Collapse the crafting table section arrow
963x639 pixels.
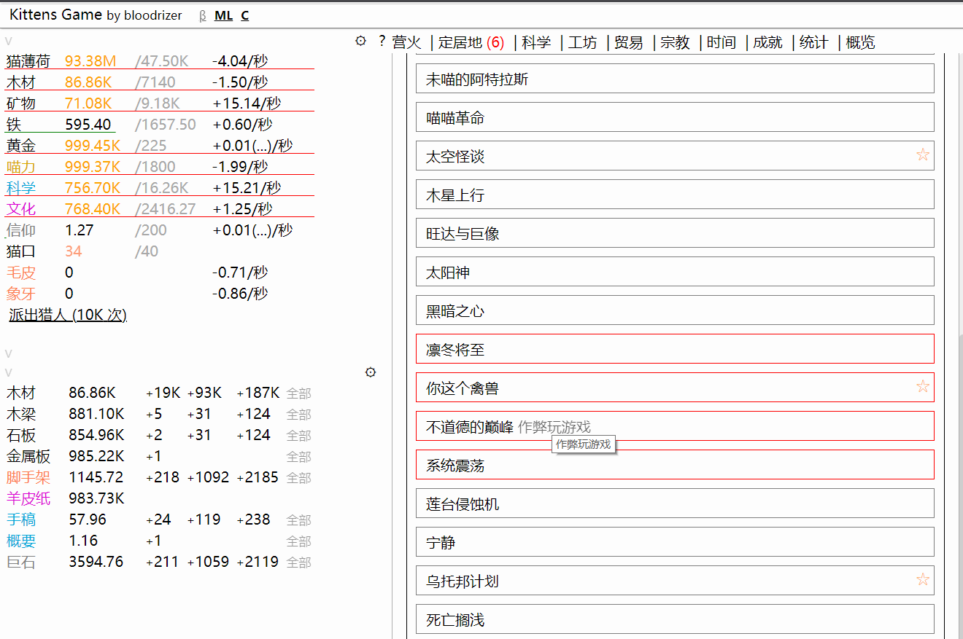point(9,372)
